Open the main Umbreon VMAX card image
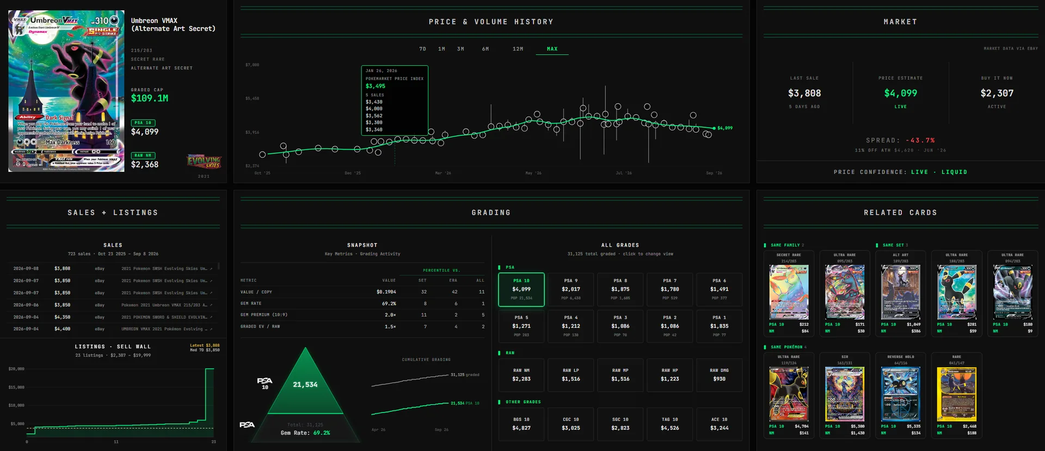1045x451 pixels. (66, 91)
